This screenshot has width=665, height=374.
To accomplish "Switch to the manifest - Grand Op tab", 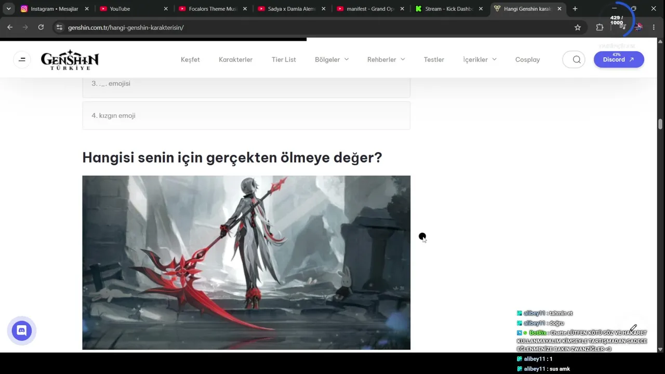I will 370,9.
